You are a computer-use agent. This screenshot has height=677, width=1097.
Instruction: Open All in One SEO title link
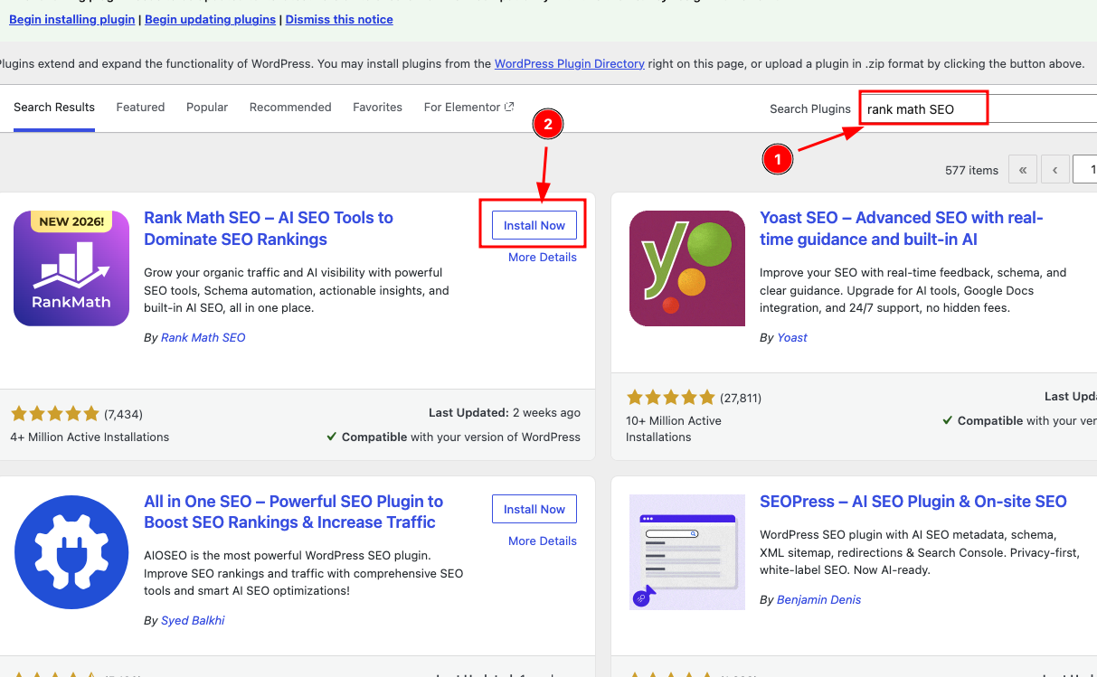click(x=294, y=512)
